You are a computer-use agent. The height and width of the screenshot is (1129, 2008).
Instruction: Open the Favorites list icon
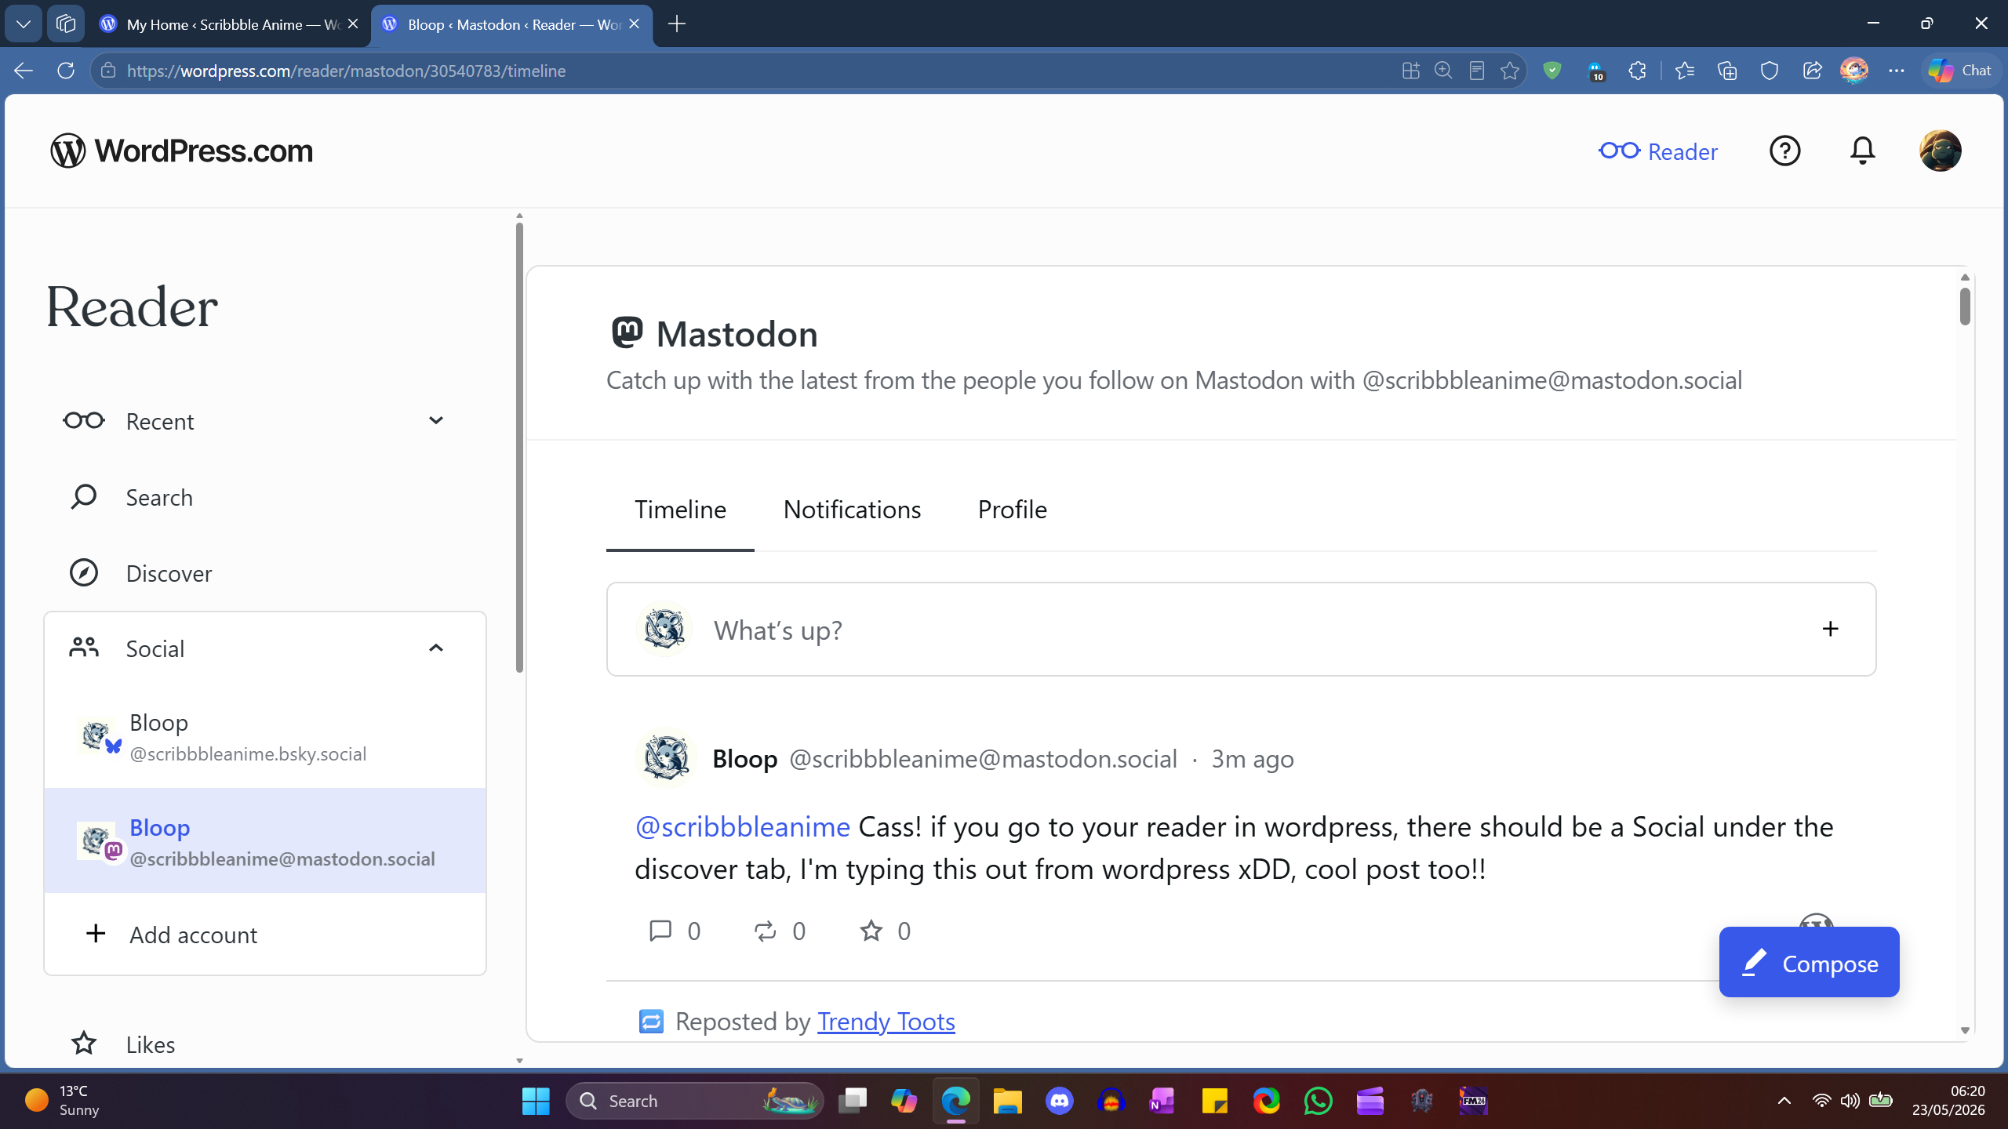[1684, 71]
